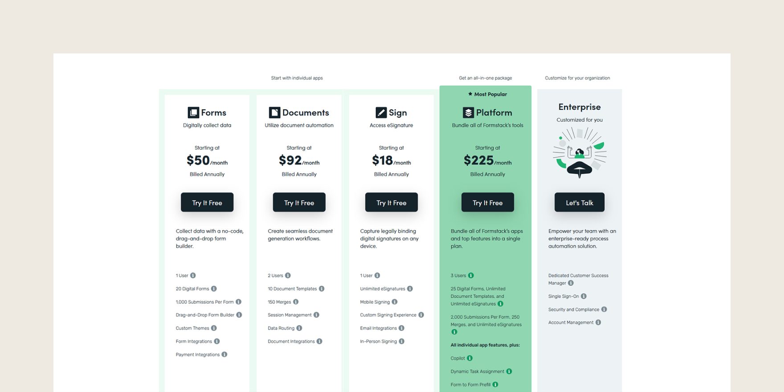This screenshot has height=392, width=784.
Task: Click the $50/month Forms price
Action: tap(207, 160)
